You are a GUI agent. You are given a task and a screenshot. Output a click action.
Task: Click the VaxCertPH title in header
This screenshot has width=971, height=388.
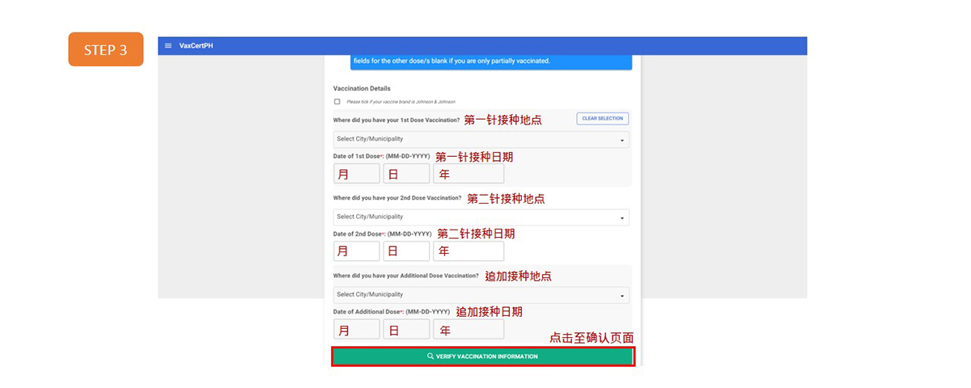click(196, 46)
